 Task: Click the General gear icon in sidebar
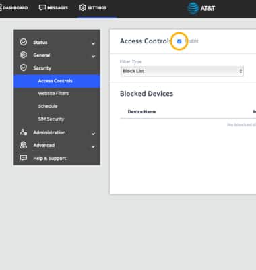point(24,55)
